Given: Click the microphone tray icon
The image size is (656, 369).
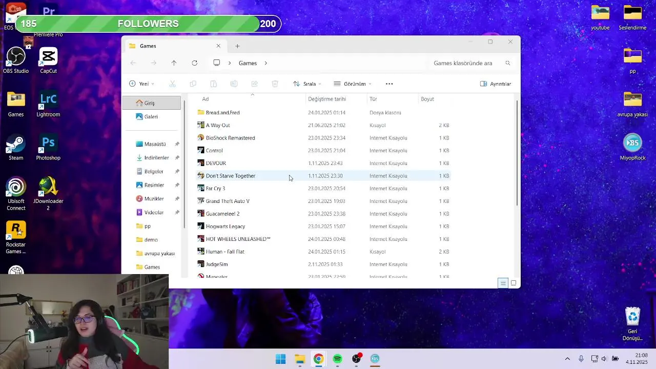Looking at the screenshot, I should (581, 359).
